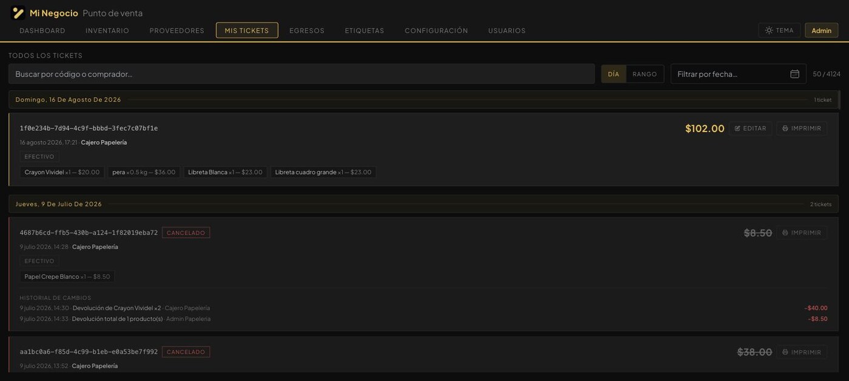The width and height of the screenshot is (849, 381).
Task: Click pencil icon on the $102.00 ticket
Action: [738, 128]
